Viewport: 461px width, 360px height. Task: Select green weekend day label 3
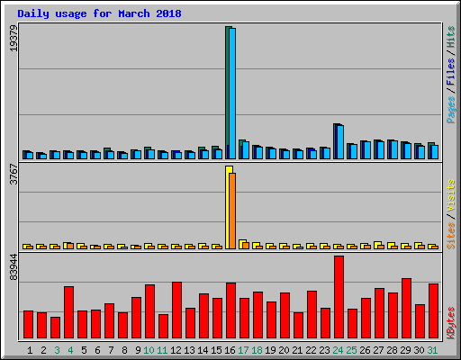57,350
